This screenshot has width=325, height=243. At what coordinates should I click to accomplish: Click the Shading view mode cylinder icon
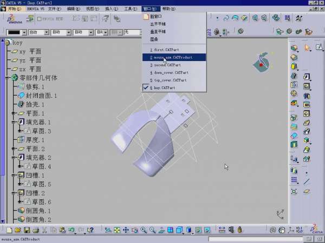point(188,230)
